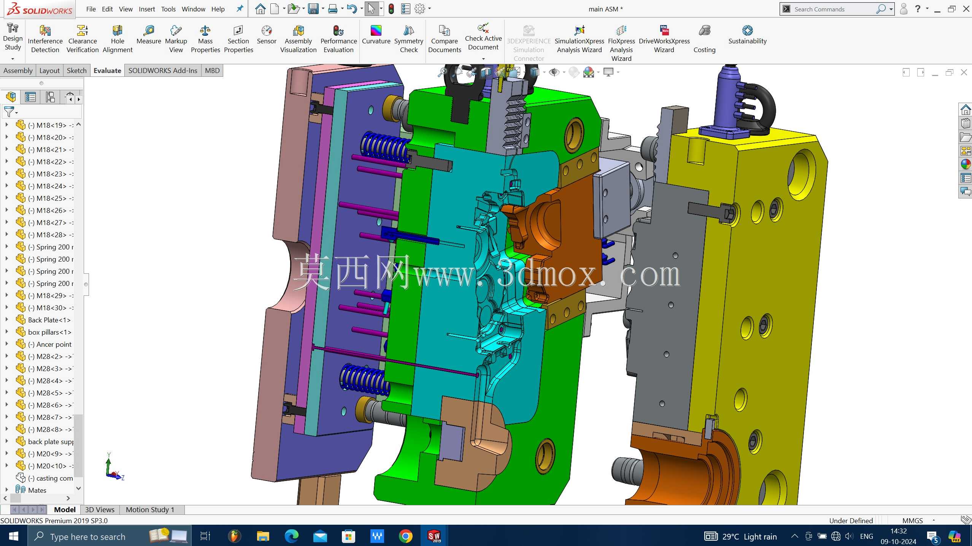Screen dimensions: 972x546
Task: Open Compare Documents
Action: click(x=445, y=40)
